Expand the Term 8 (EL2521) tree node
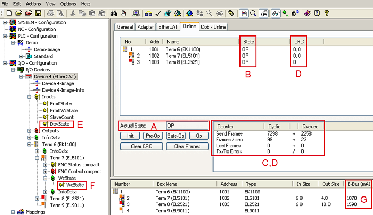 (x=37, y=199)
